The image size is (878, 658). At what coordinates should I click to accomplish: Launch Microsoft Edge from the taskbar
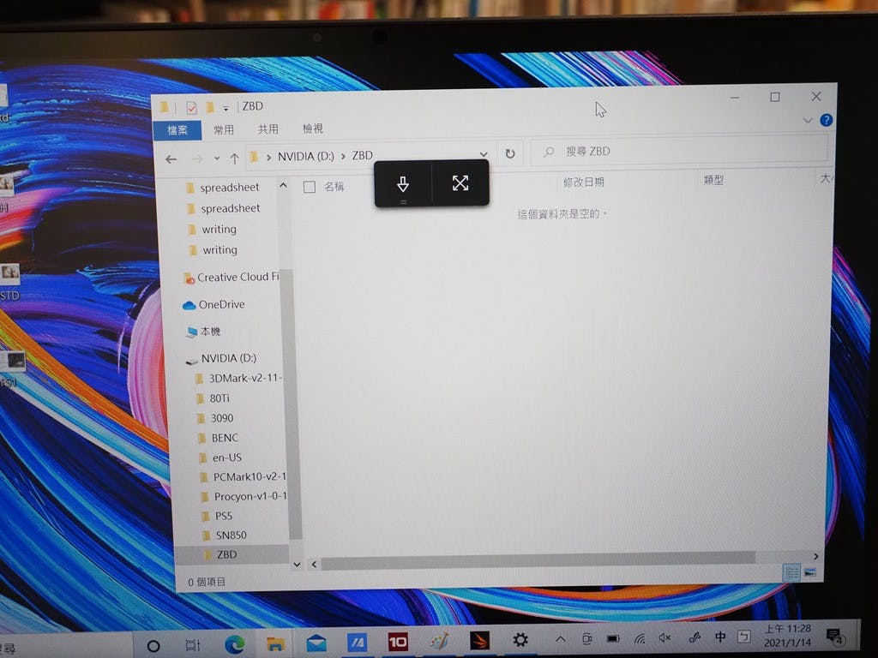(x=235, y=644)
